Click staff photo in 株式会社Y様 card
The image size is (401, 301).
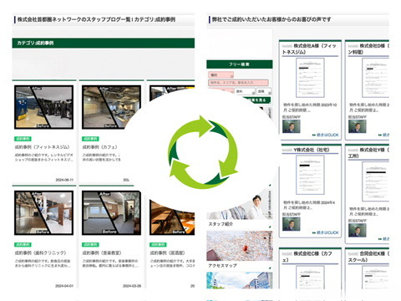[x=358, y=230]
